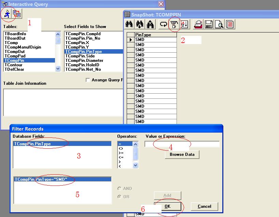Select the > operator
This screenshot has width=279, height=217.
(x=125, y=162)
